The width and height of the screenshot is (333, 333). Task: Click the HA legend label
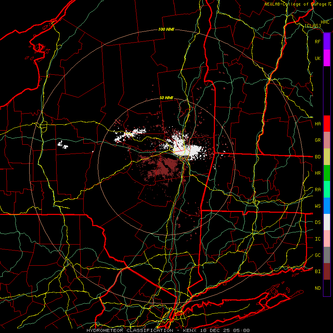coord(317,124)
